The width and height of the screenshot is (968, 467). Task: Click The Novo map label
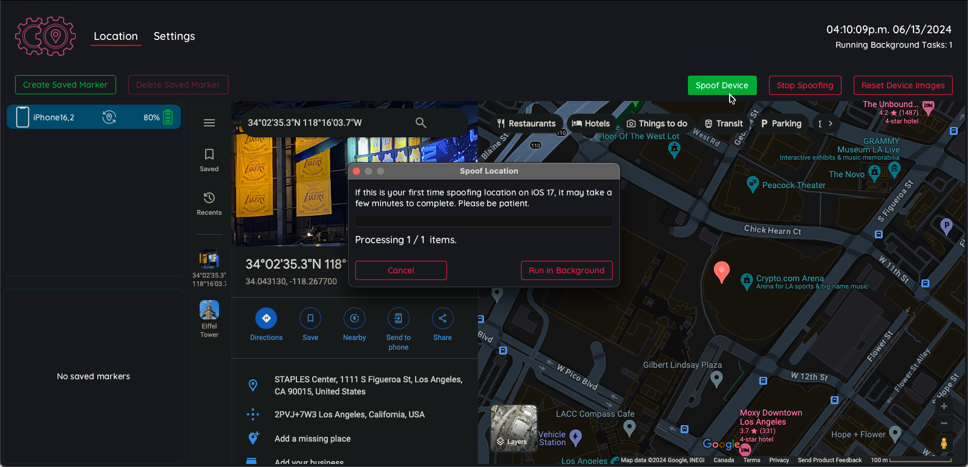pos(847,174)
